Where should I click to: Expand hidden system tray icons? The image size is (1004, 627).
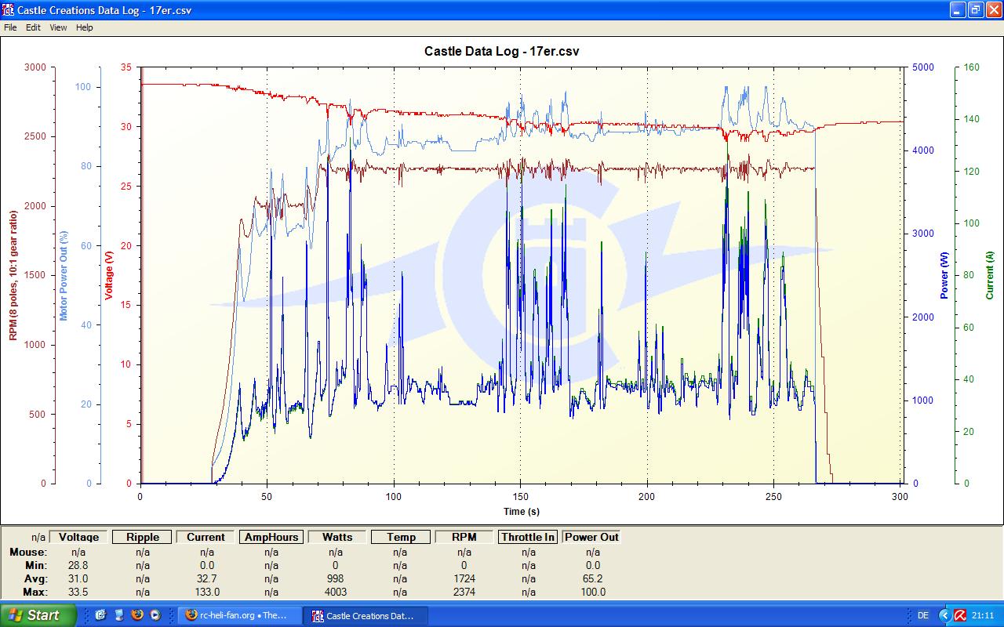[x=944, y=615]
